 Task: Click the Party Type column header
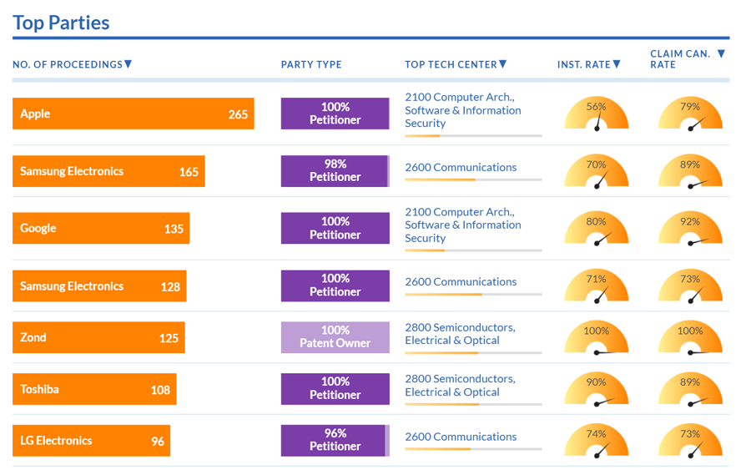tap(310, 64)
